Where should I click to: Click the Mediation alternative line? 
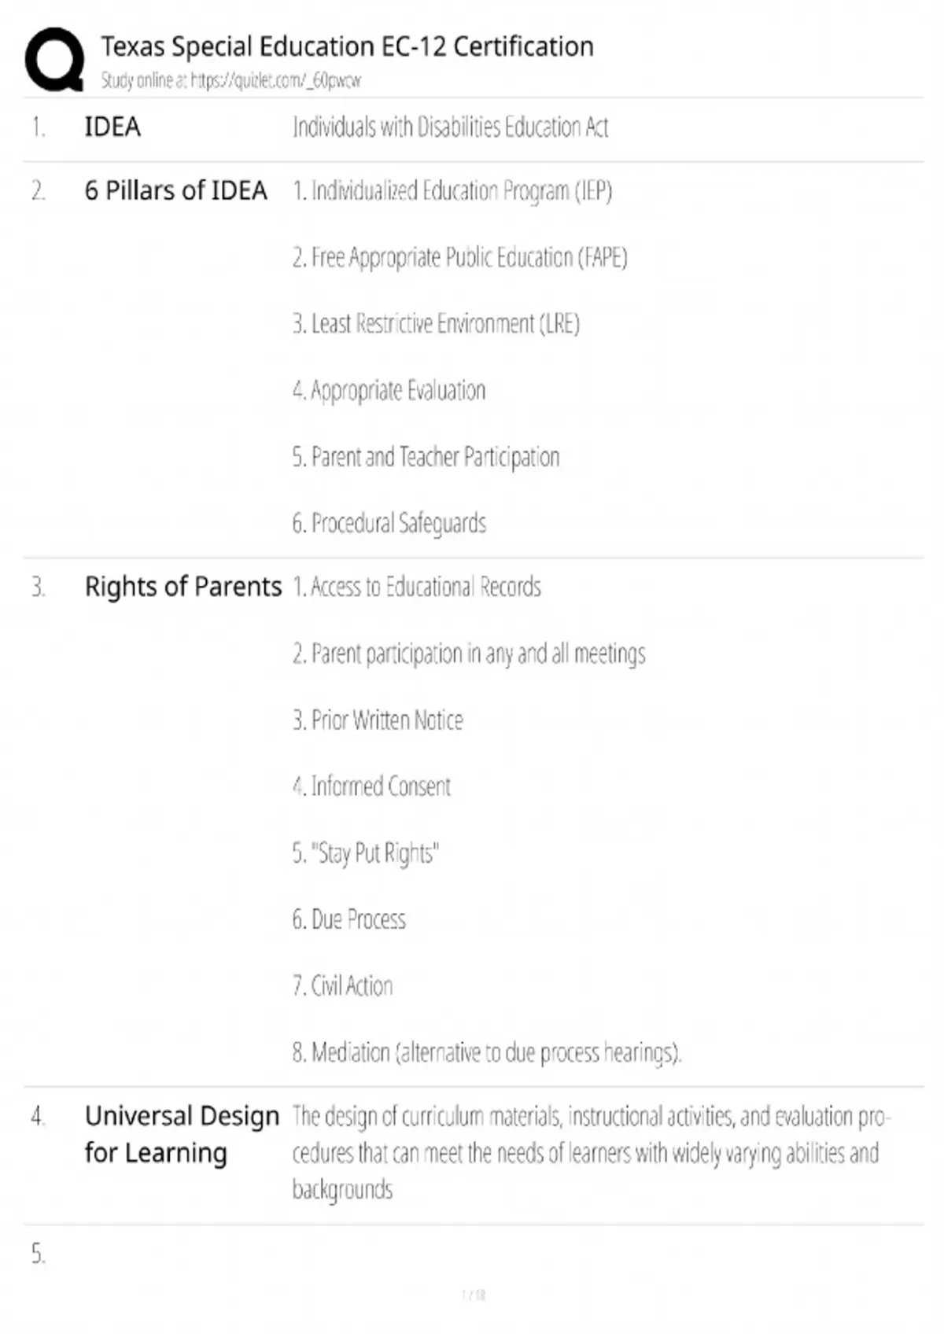pyautogui.click(x=486, y=1052)
